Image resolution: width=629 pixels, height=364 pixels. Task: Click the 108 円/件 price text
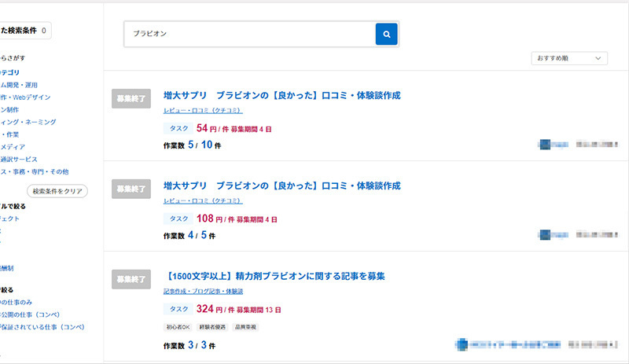[x=215, y=219]
